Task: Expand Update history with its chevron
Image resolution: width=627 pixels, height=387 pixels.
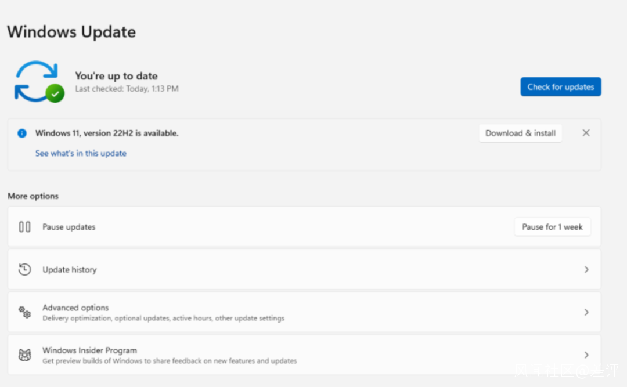Action: tap(586, 269)
